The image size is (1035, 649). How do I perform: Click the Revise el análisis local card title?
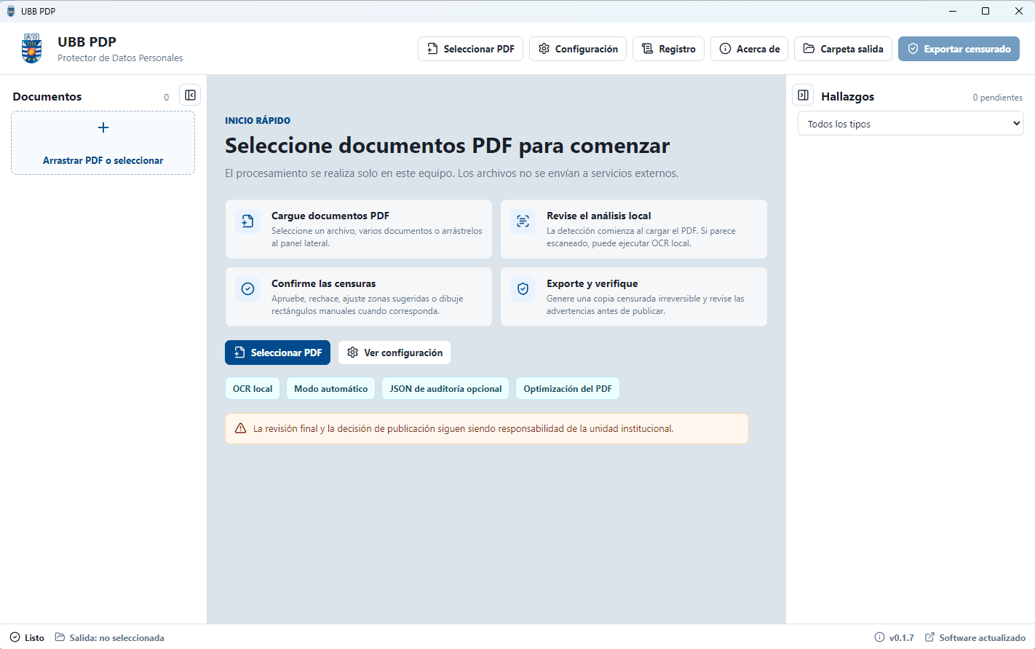(x=599, y=216)
